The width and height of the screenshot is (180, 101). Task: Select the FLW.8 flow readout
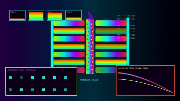[x=126, y=38]
